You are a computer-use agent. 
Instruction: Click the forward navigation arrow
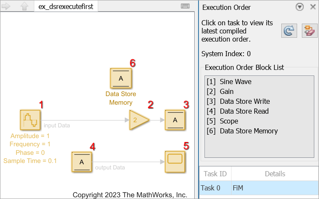6,6
